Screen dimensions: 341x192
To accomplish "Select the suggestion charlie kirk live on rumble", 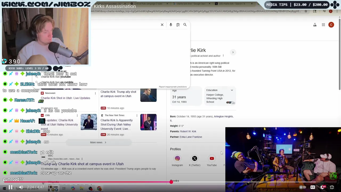I will coord(57,82).
